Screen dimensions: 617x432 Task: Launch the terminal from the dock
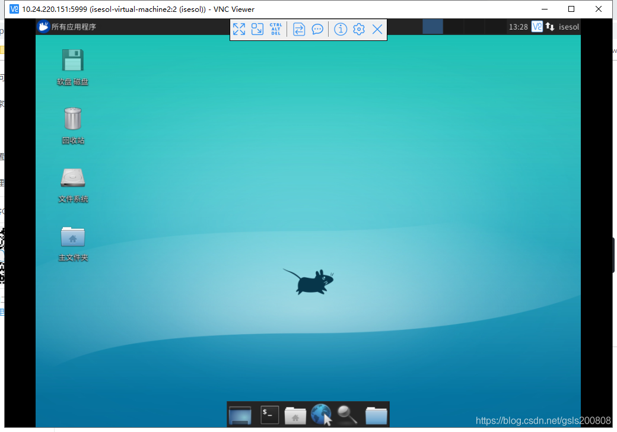pos(270,415)
